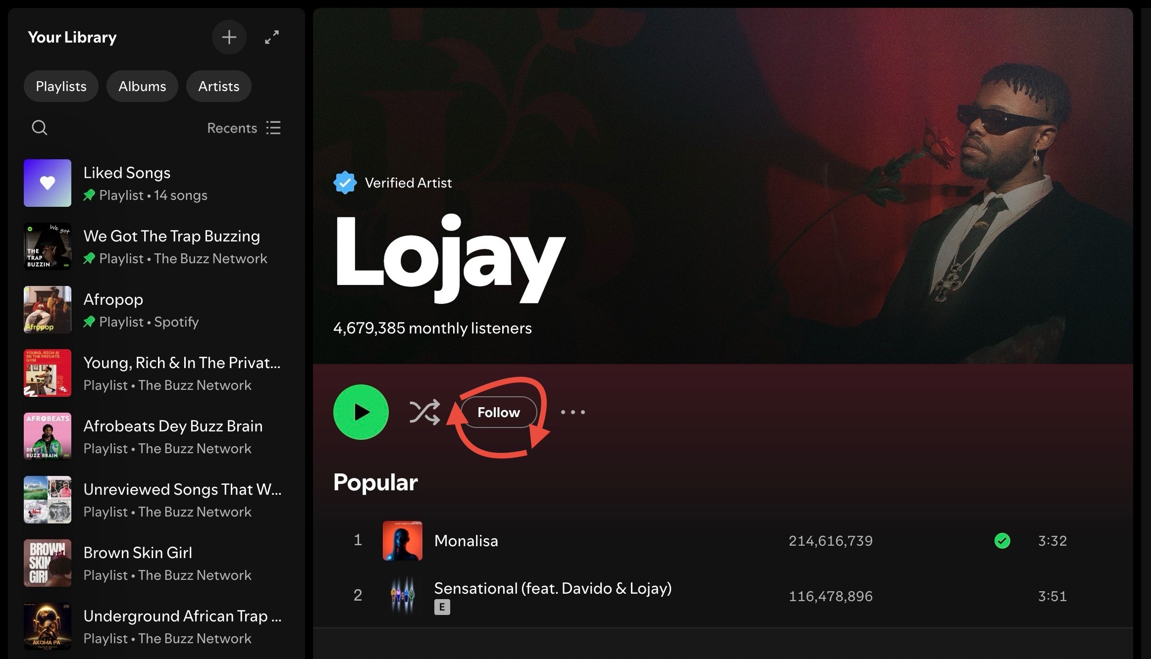
Task: Filter library by Albums
Action: pos(142,86)
